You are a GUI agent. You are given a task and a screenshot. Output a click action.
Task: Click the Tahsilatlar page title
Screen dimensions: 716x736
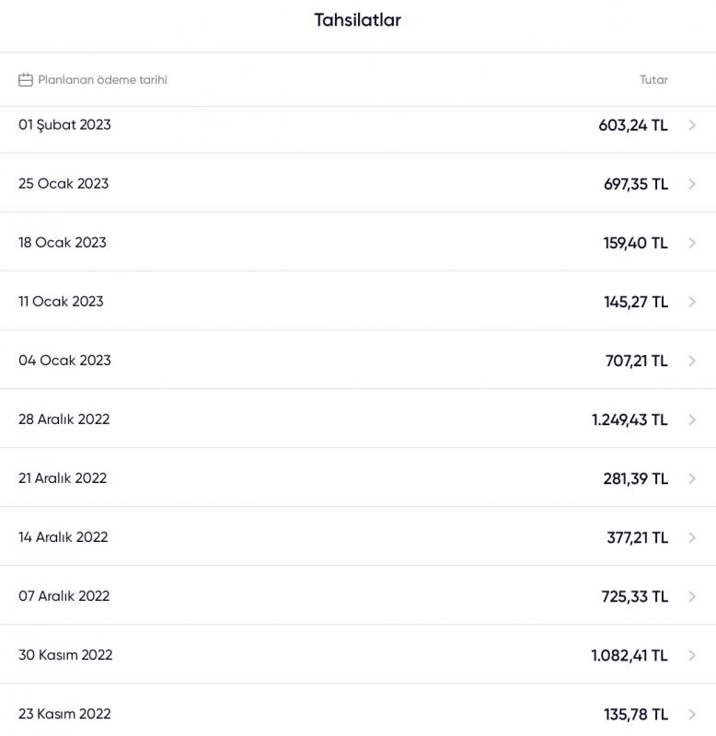point(358,20)
